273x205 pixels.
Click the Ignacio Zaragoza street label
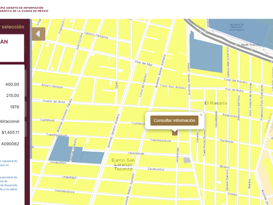click(x=96, y=35)
